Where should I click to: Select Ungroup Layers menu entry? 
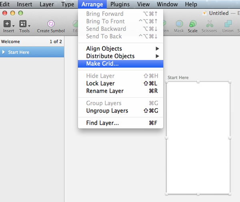pos(121,111)
